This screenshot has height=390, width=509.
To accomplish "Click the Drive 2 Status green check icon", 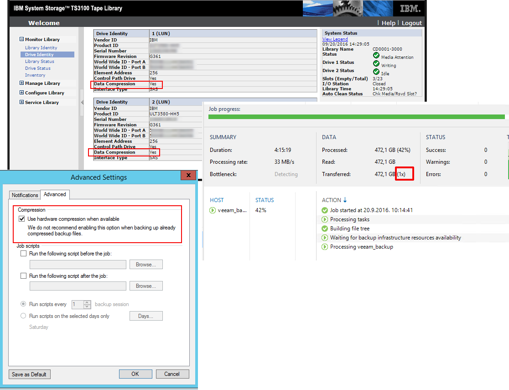I will click(376, 72).
